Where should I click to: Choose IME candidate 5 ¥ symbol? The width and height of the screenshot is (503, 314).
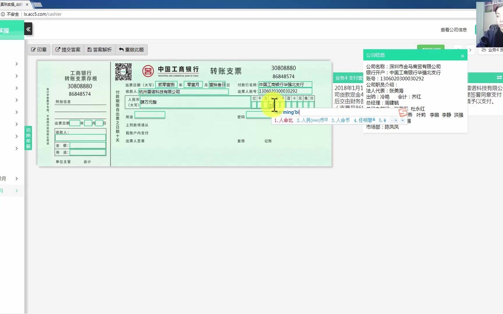pyautogui.click(x=382, y=120)
